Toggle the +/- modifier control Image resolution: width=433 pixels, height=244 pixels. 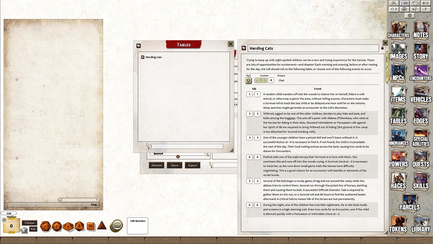(414, 9)
